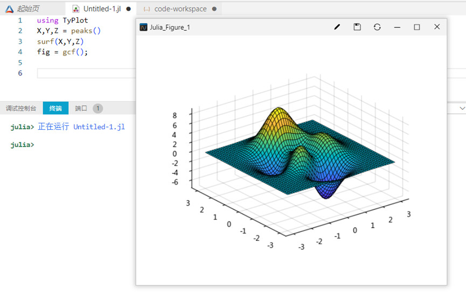Select the 终端 terminal tab
The width and height of the screenshot is (466, 295).
(55, 108)
